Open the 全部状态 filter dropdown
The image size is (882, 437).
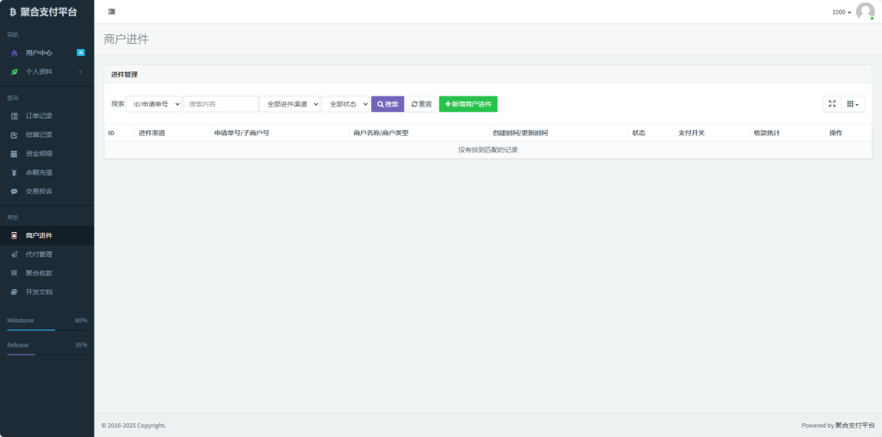(x=345, y=104)
